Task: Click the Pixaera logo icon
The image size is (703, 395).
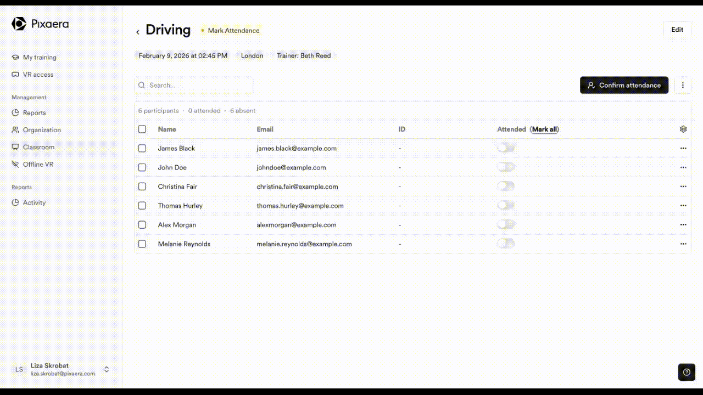Action: pos(19,24)
